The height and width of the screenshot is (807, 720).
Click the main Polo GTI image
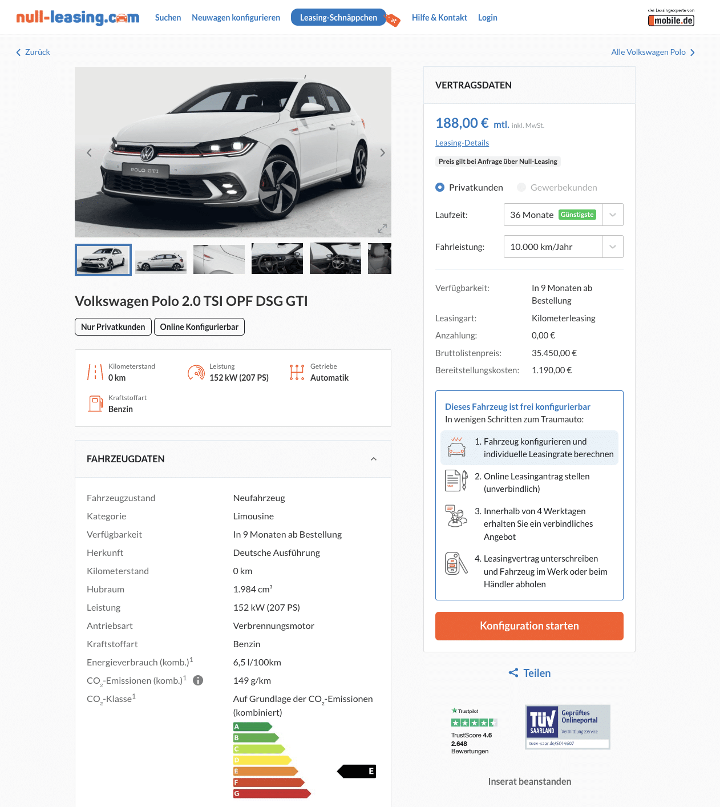pyautogui.click(x=233, y=152)
